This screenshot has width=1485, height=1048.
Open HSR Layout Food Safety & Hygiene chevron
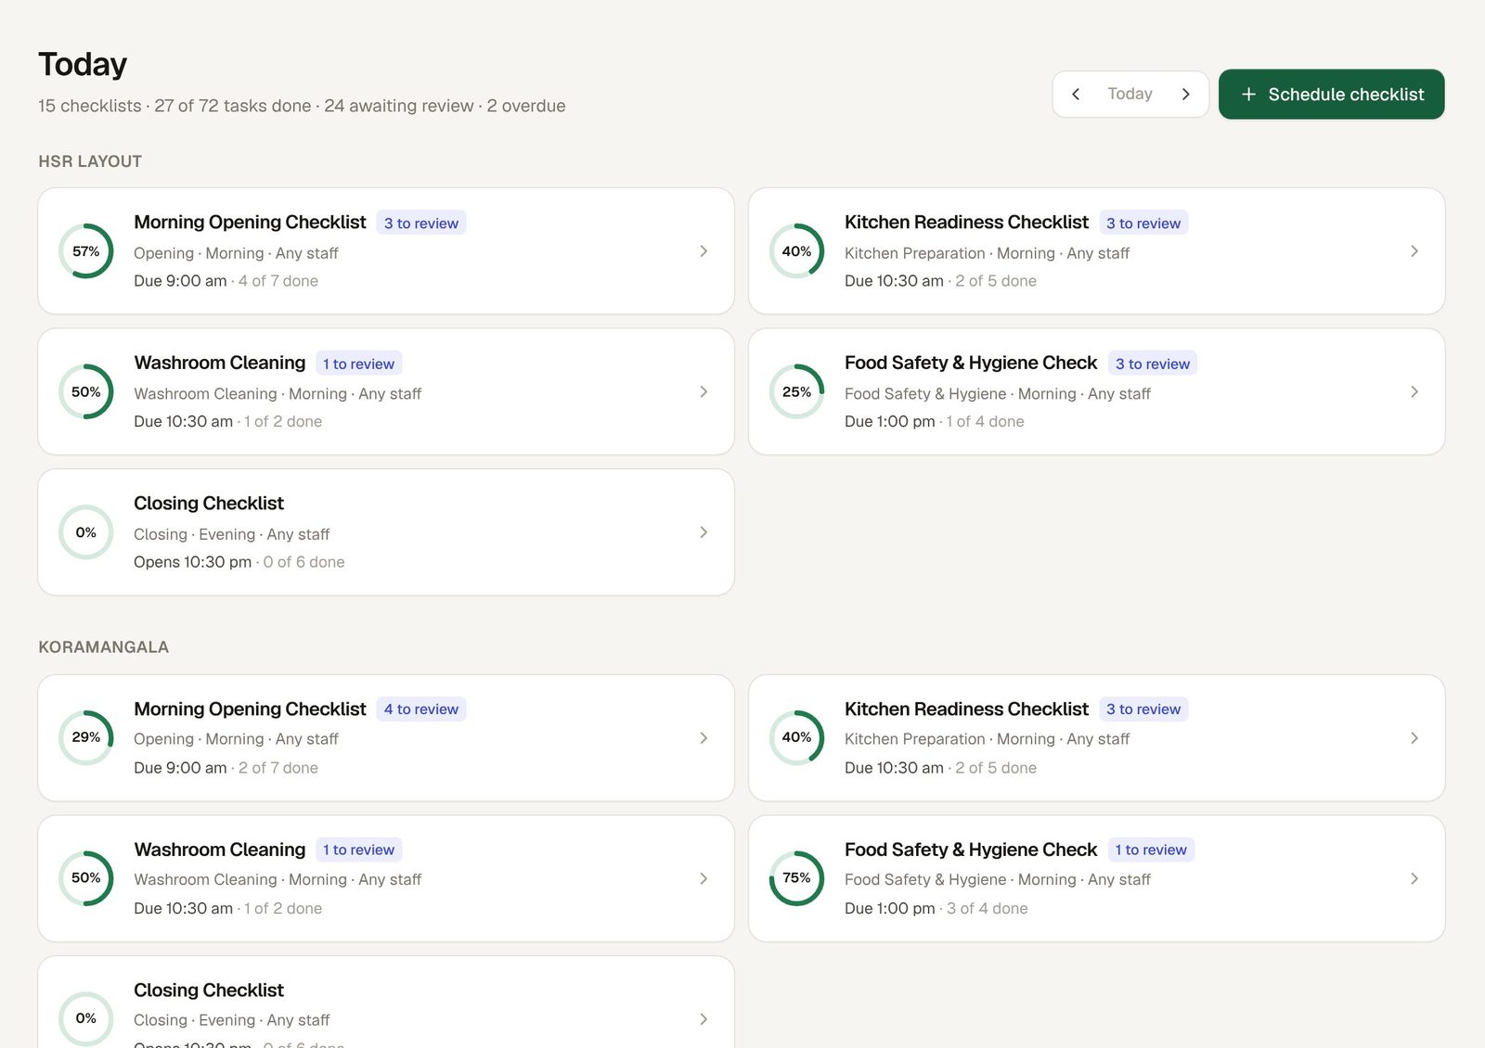coord(1414,392)
